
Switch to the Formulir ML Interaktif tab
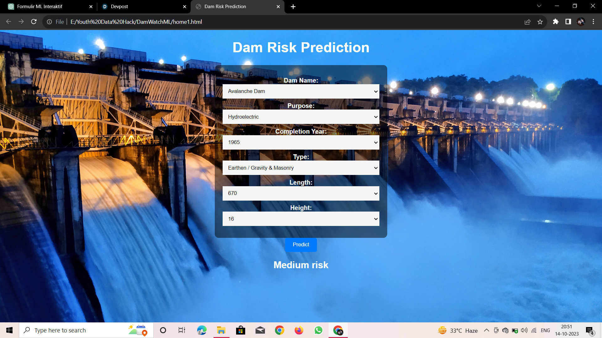pos(47,7)
